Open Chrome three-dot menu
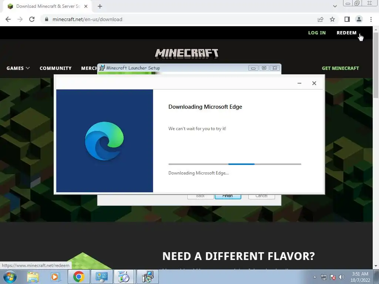The width and height of the screenshot is (379, 284). [x=371, y=19]
